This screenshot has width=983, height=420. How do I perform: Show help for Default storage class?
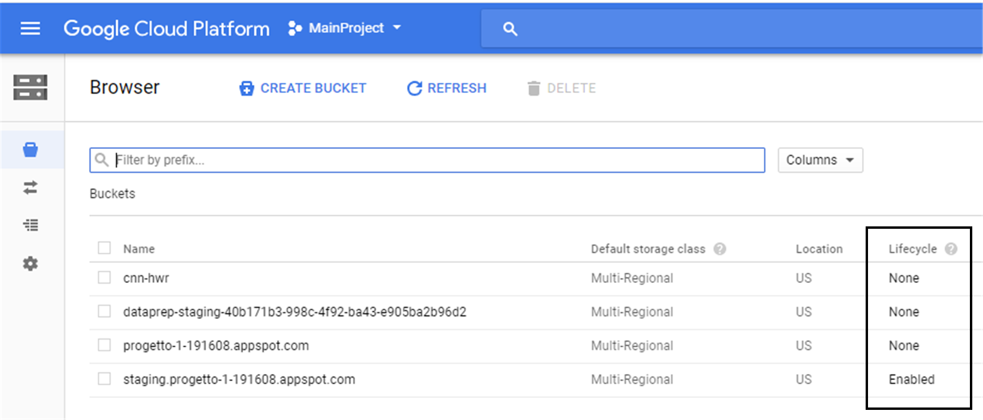[720, 249]
